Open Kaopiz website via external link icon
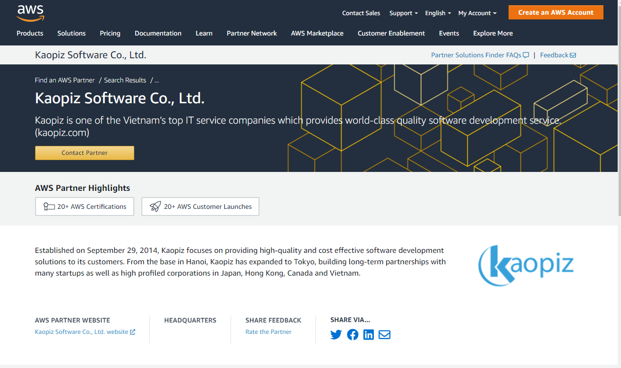 click(x=132, y=332)
